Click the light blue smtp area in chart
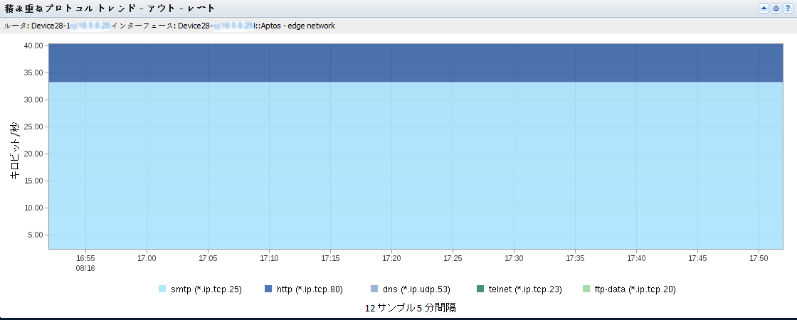 pos(416,165)
